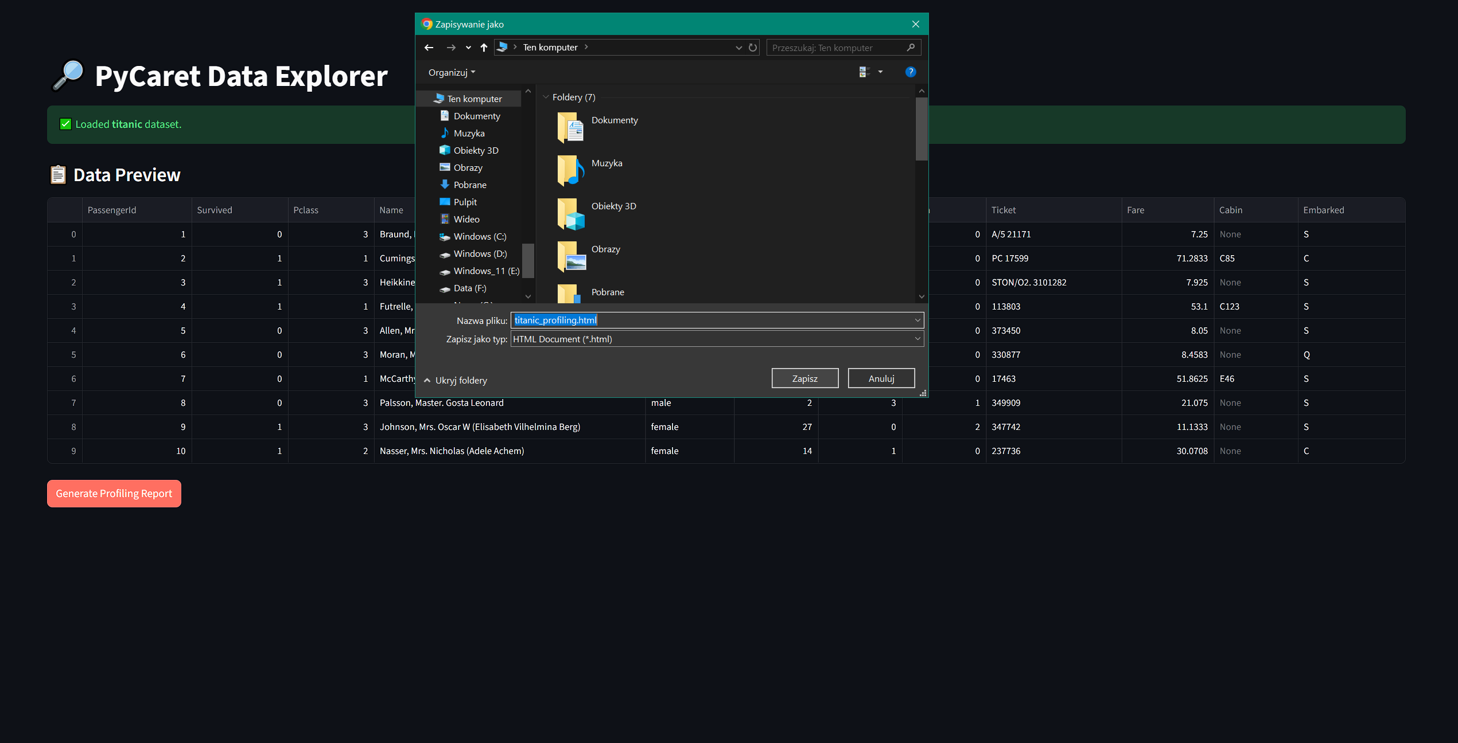Click the Zapisz button
This screenshot has width=1458, height=743.
point(804,379)
